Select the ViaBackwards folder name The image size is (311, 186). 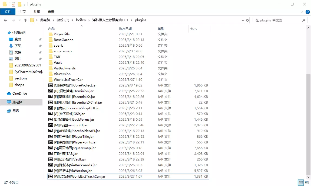(x=65, y=68)
